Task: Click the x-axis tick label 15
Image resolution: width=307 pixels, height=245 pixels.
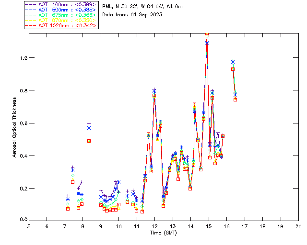Action: coord(209,226)
